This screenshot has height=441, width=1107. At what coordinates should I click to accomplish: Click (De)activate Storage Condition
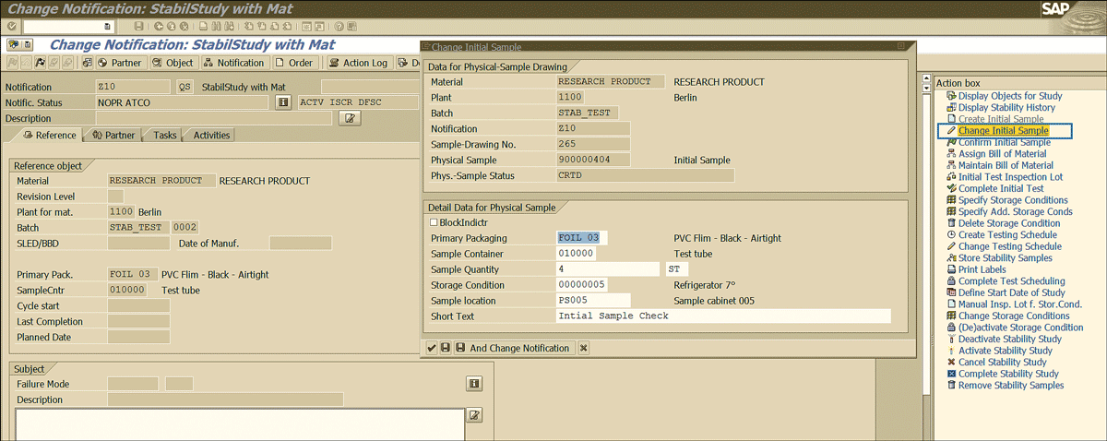click(1020, 328)
